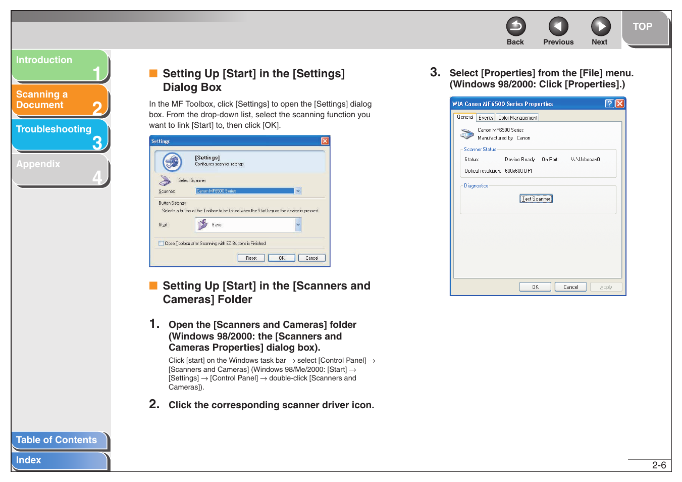Click Reset in Settings dialog
This screenshot has height=482, width=682.
[251, 258]
